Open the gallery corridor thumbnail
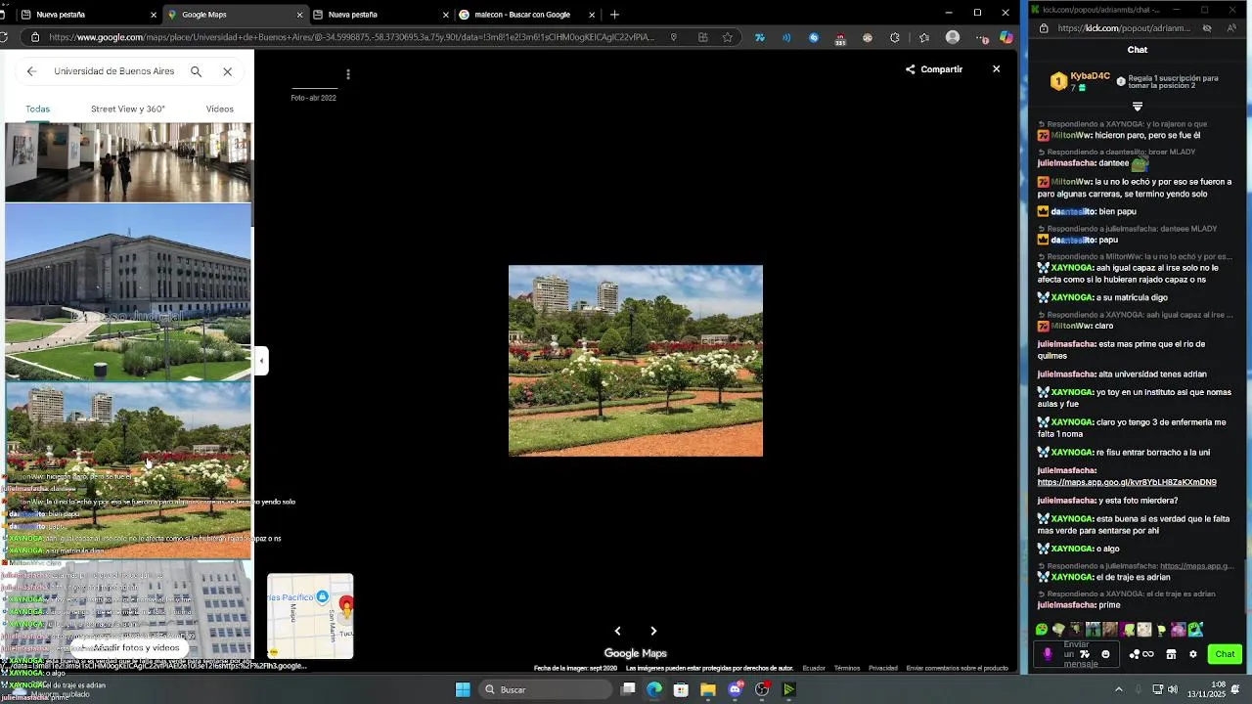The image size is (1252, 704). [x=128, y=162]
